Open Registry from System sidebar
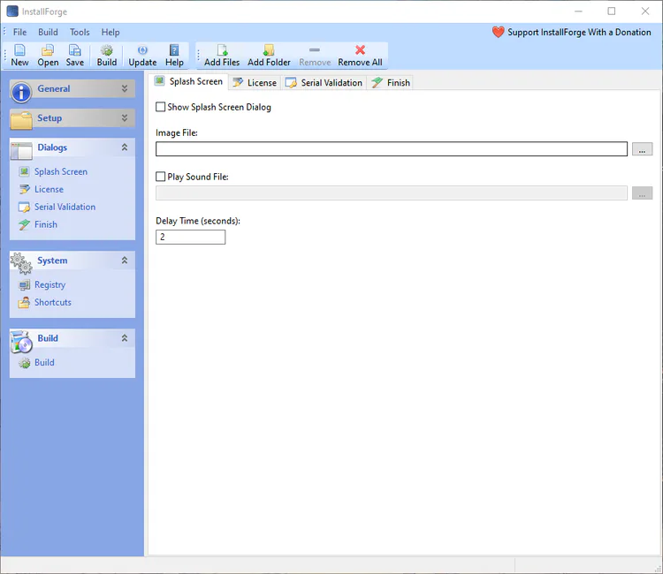This screenshot has width=663, height=574. pos(50,284)
